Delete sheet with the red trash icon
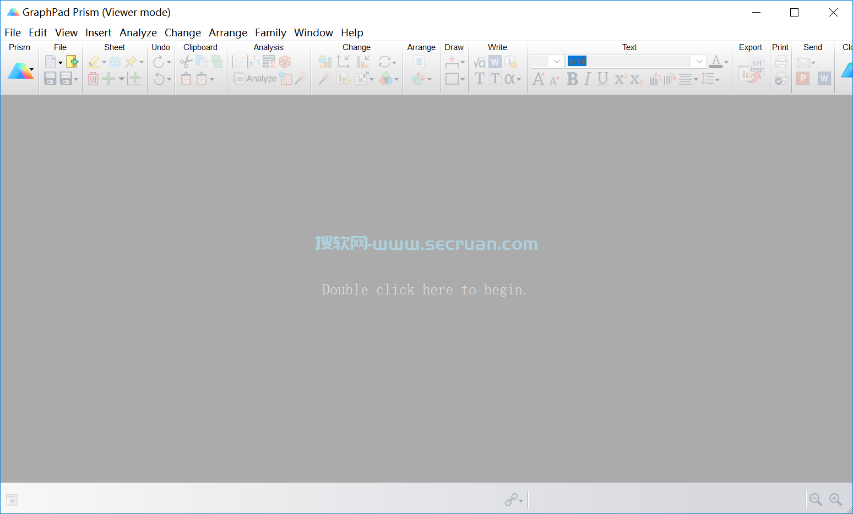Viewport: 853px width, 514px height. point(93,79)
